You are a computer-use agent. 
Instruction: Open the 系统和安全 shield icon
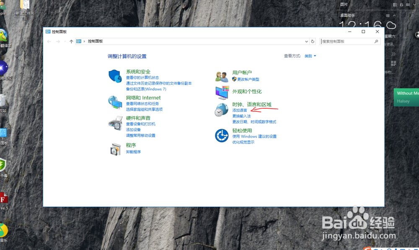tap(115, 77)
